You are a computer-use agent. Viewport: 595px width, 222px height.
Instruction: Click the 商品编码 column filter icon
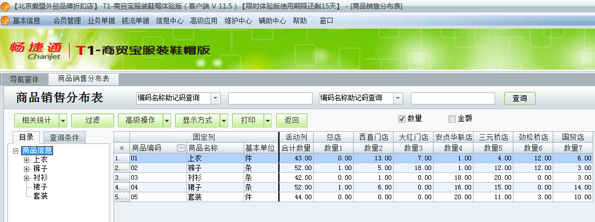click(181, 148)
